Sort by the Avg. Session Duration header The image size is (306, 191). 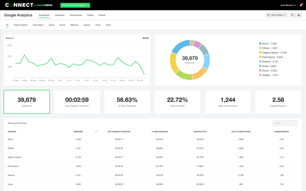pyautogui.click(x=119, y=132)
